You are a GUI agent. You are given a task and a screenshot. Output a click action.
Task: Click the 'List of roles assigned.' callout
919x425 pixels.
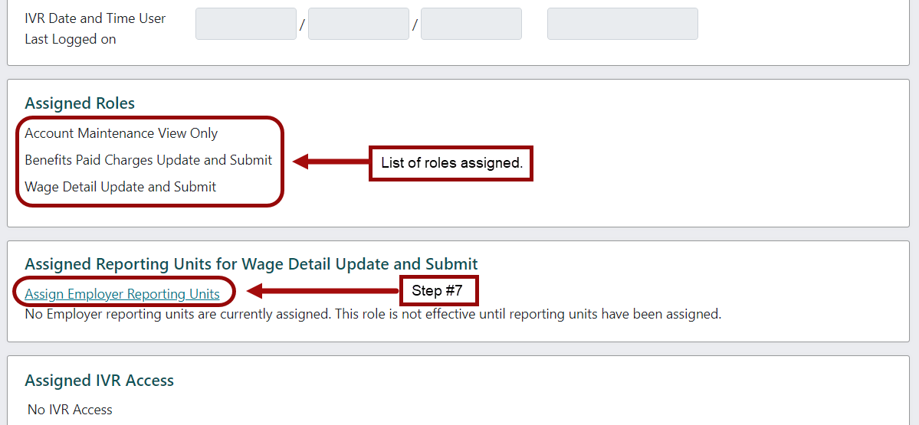coord(451,163)
